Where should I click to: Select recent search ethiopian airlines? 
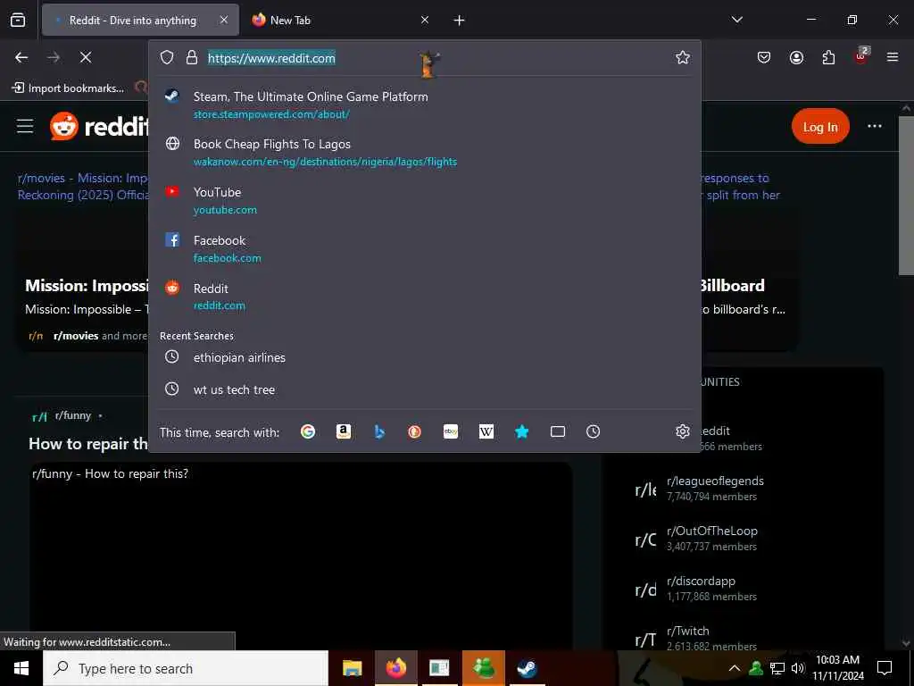pos(424,357)
